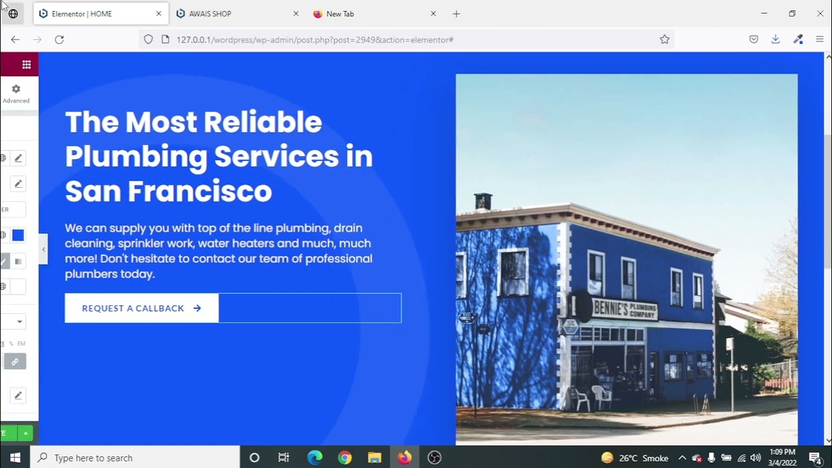Image resolution: width=832 pixels, height=468 pixels.
Task: Open a new browser tab with plus button
Action: [456, 14]
